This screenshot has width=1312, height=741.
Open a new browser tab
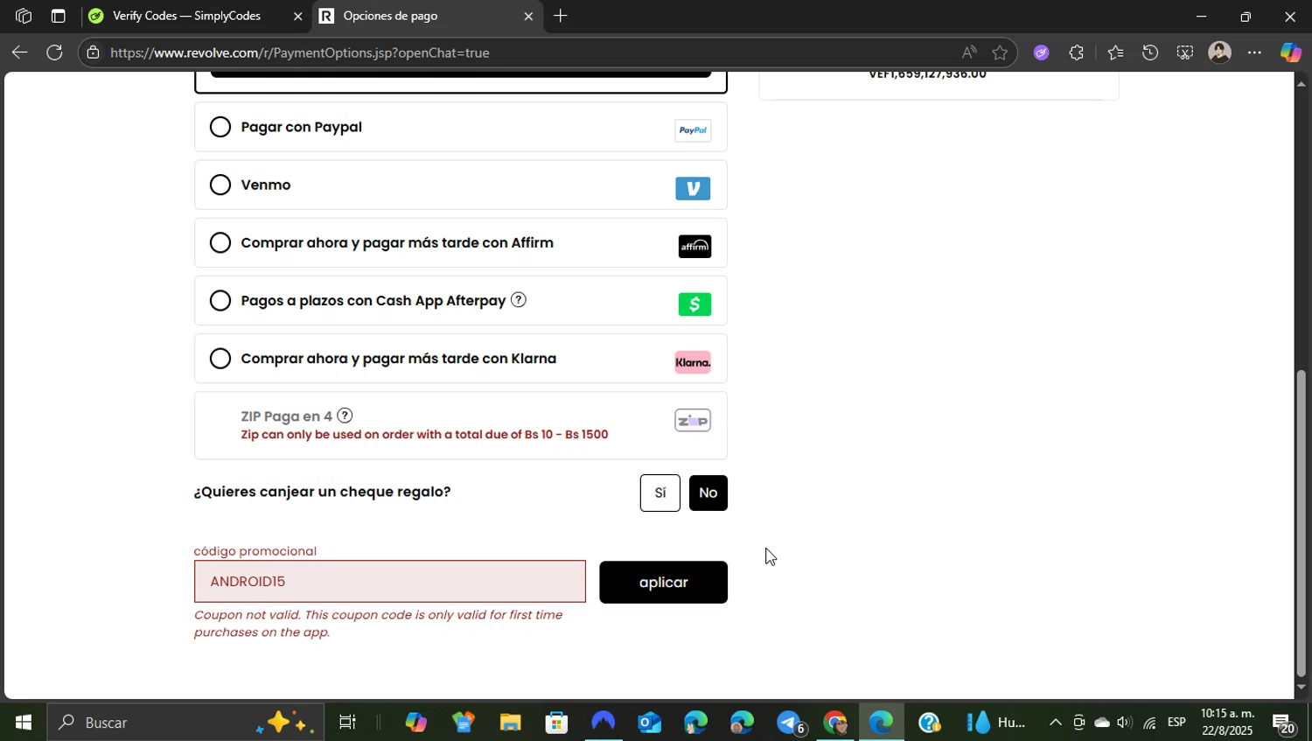click(561, 16)
